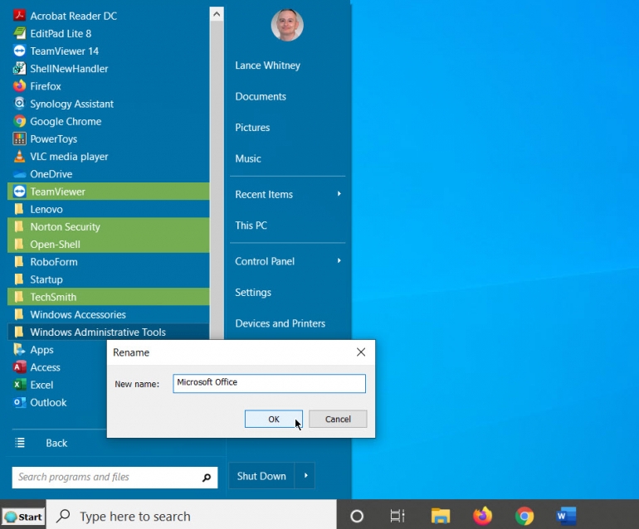
Task: Open Firefox from the taskbar
Action: [482, 516]
